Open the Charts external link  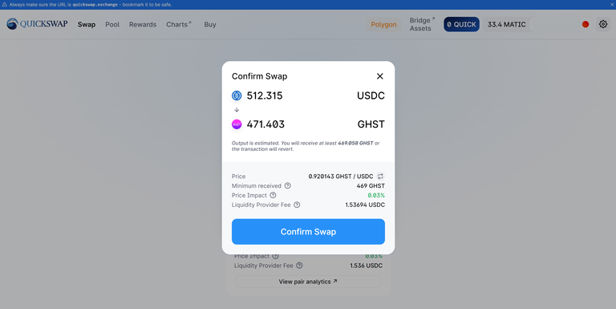tap(179, 24)
